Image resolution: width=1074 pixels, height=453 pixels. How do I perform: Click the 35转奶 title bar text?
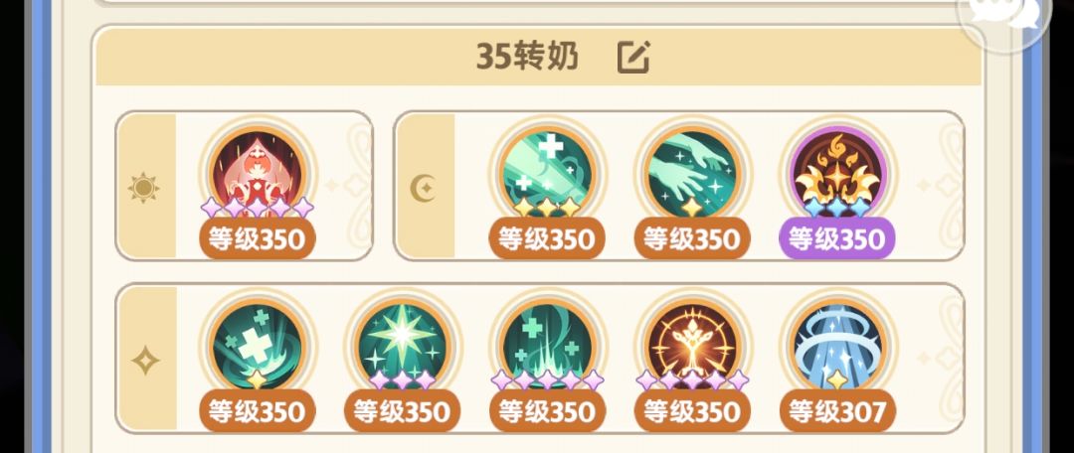527,58
